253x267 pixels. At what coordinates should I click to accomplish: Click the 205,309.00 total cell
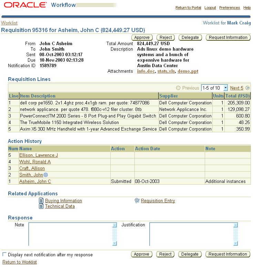pyautogui.click(x=238, y=103)
